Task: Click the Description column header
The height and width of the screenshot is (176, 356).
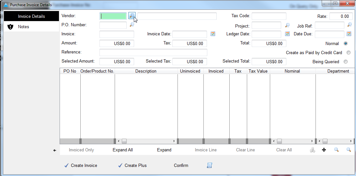Action: pyautogui.click(x=146, y=71)
